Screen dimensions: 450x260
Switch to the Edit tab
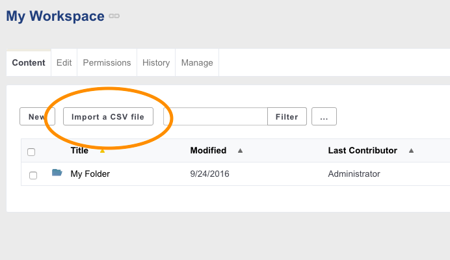(64, 62)
